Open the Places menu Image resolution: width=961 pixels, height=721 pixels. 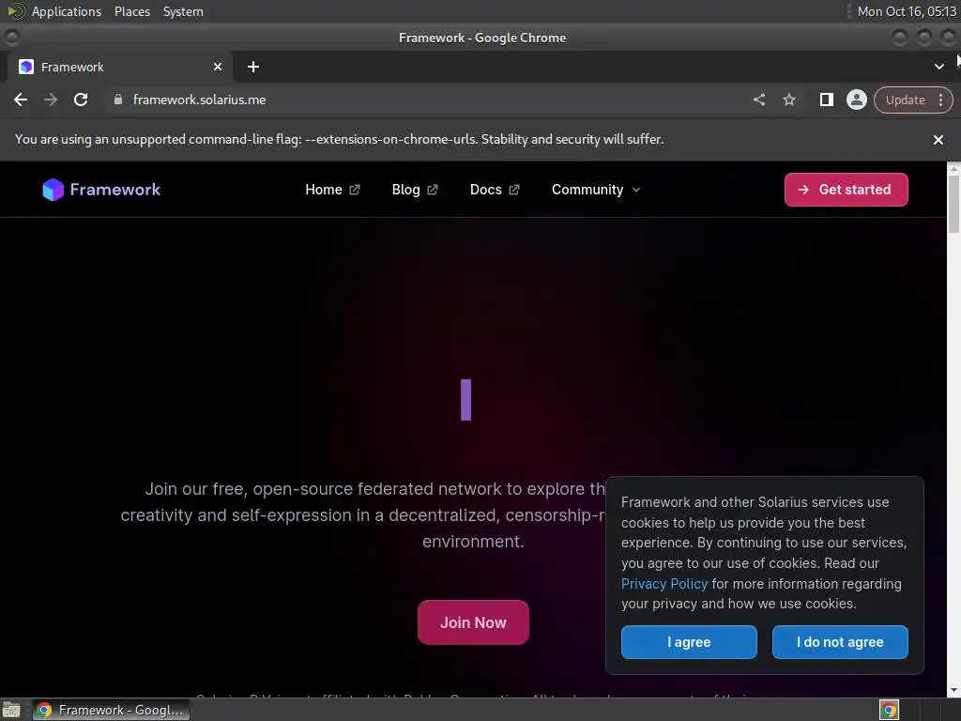tap(131, 11)
